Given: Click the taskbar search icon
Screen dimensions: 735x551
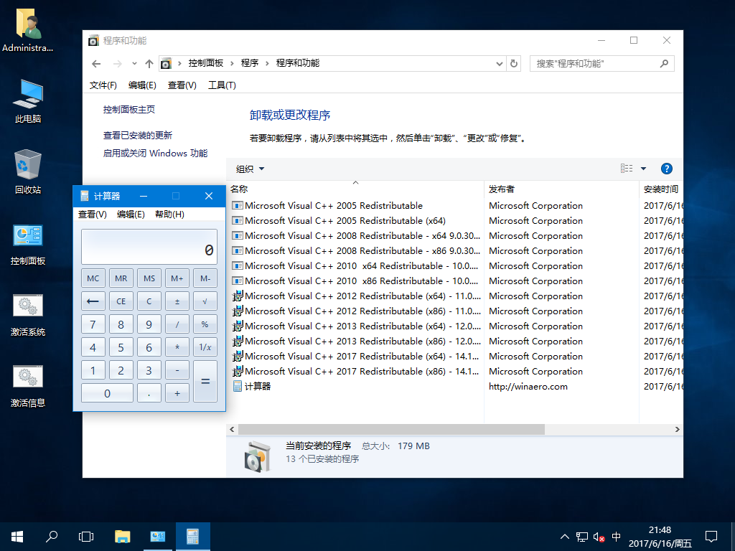Looking at the screenshot, I should (52, 537).
